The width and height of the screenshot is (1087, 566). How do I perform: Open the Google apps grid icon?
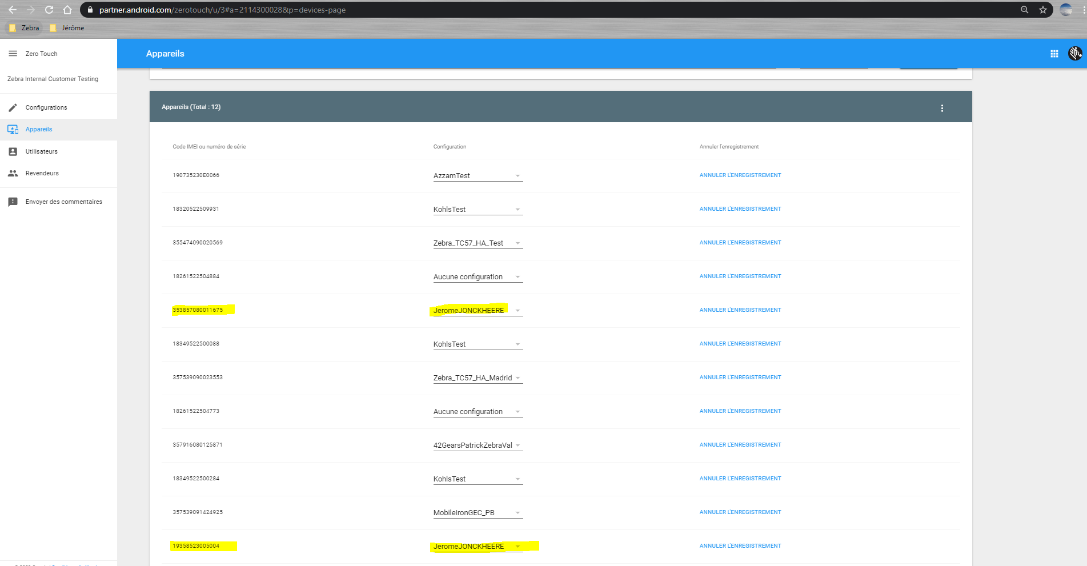point(1054,53)
